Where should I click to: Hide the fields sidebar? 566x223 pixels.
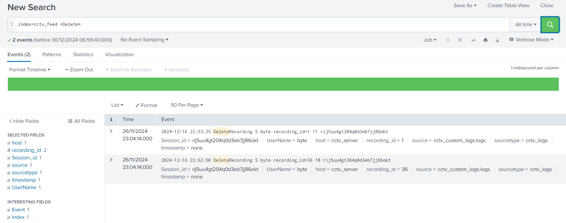click(x=24, y=121)
